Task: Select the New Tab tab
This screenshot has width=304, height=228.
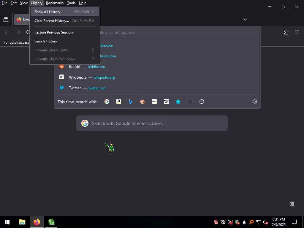Action: [22, 20]
